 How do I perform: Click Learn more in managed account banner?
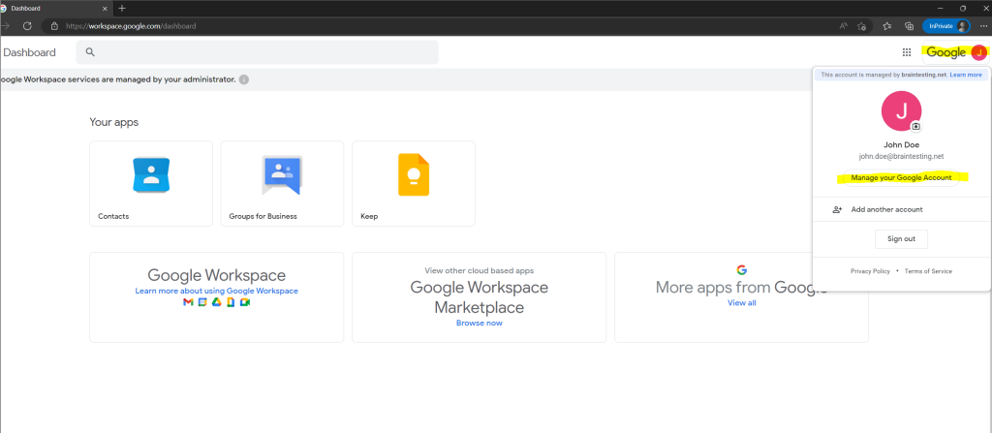point(966,75)
